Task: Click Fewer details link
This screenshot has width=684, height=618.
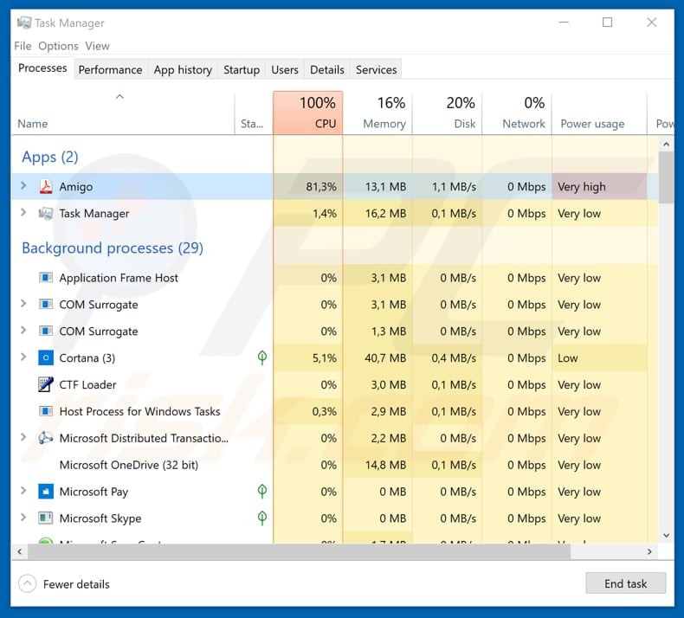Action: point(76,584)
